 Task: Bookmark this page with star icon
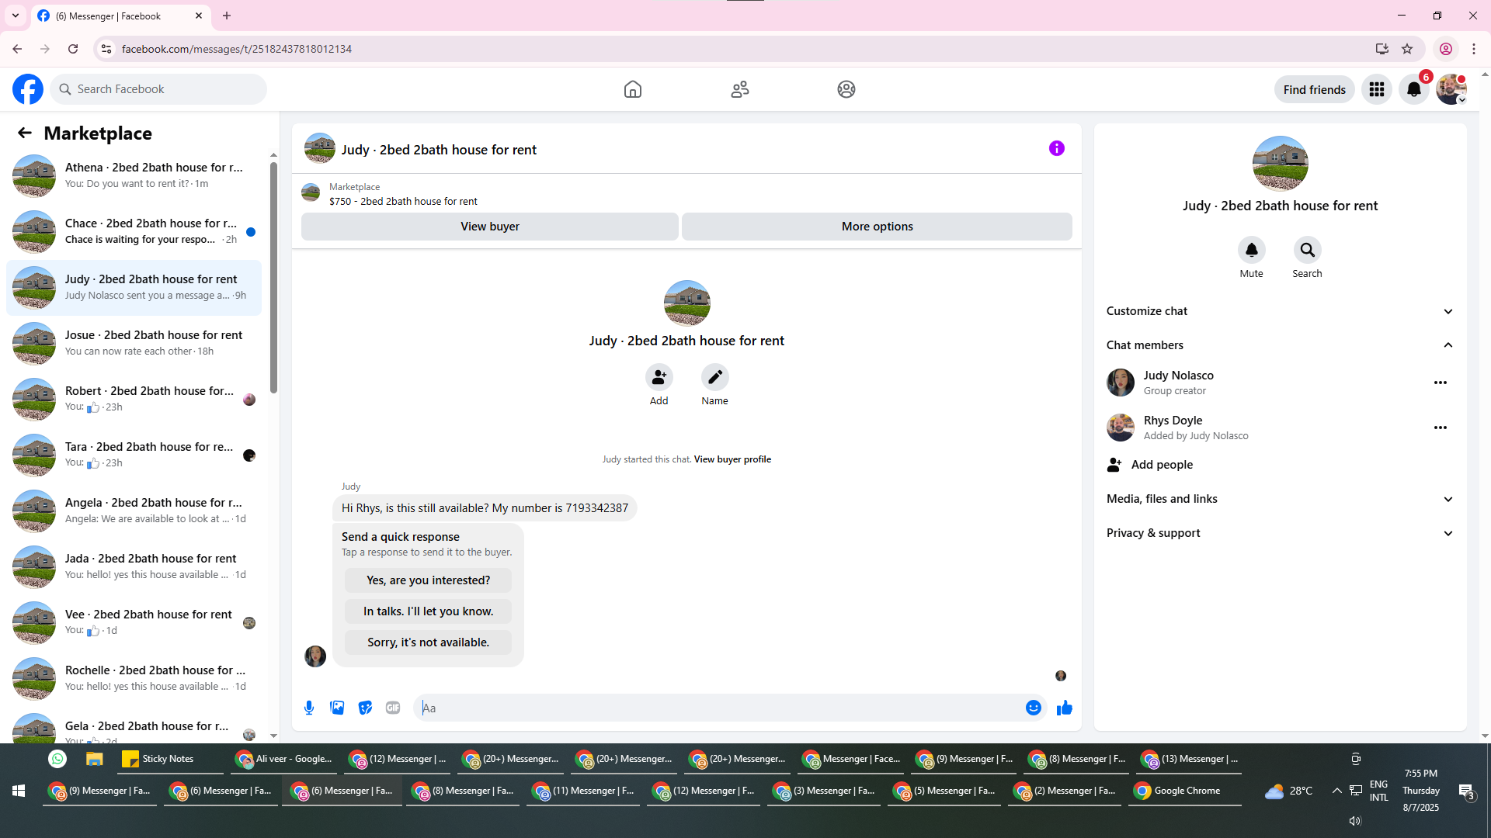1407,49
